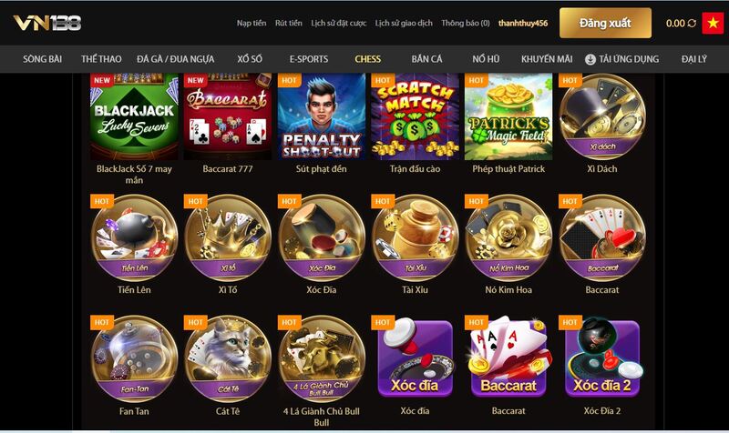The height and width of the screenshot is (433, 729).
Task: Open the Tiến Lên game icon
Action: [134, 237]
